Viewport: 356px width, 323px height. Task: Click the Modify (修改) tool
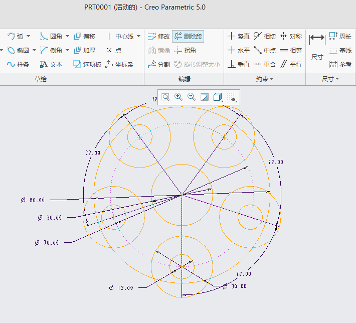(159, 36)
